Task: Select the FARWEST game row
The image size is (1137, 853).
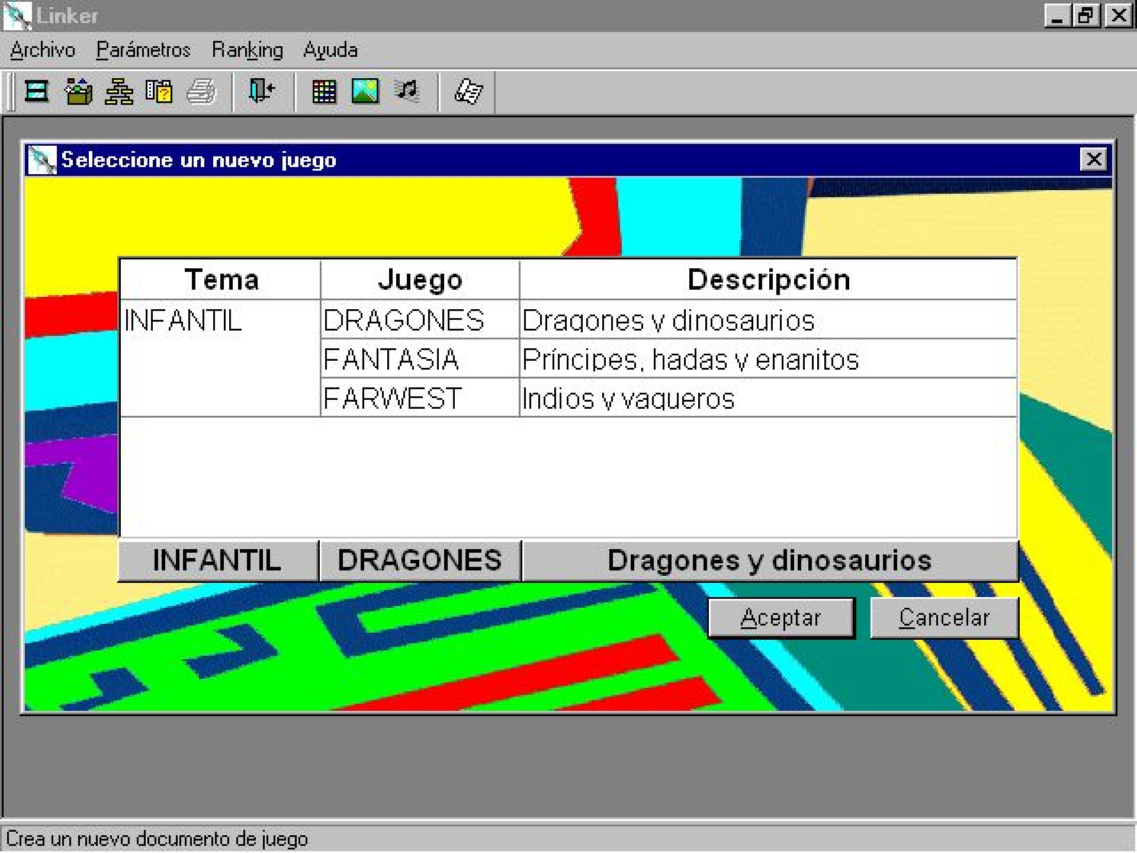Action: coord(392,399)
